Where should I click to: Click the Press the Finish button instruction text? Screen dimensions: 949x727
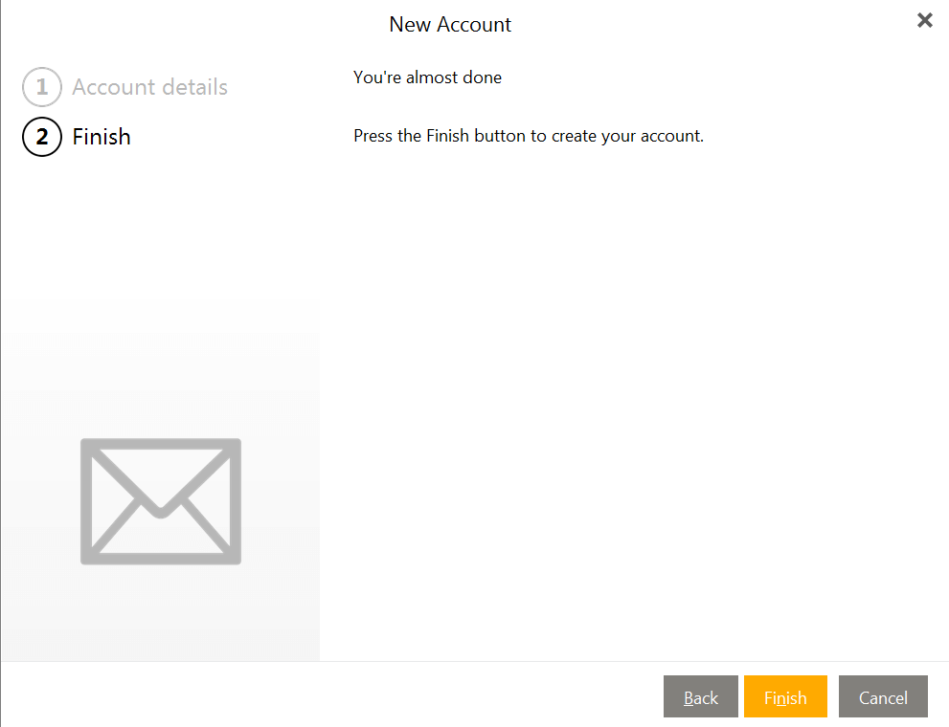(529, 136)
